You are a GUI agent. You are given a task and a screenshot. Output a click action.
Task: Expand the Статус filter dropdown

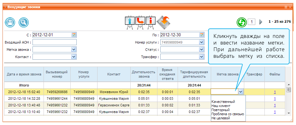click(x=201, y=50)
